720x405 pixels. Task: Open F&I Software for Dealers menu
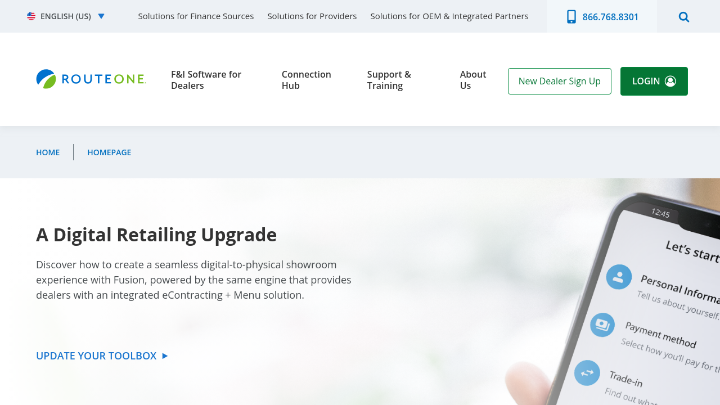click(x=206, y=80)
